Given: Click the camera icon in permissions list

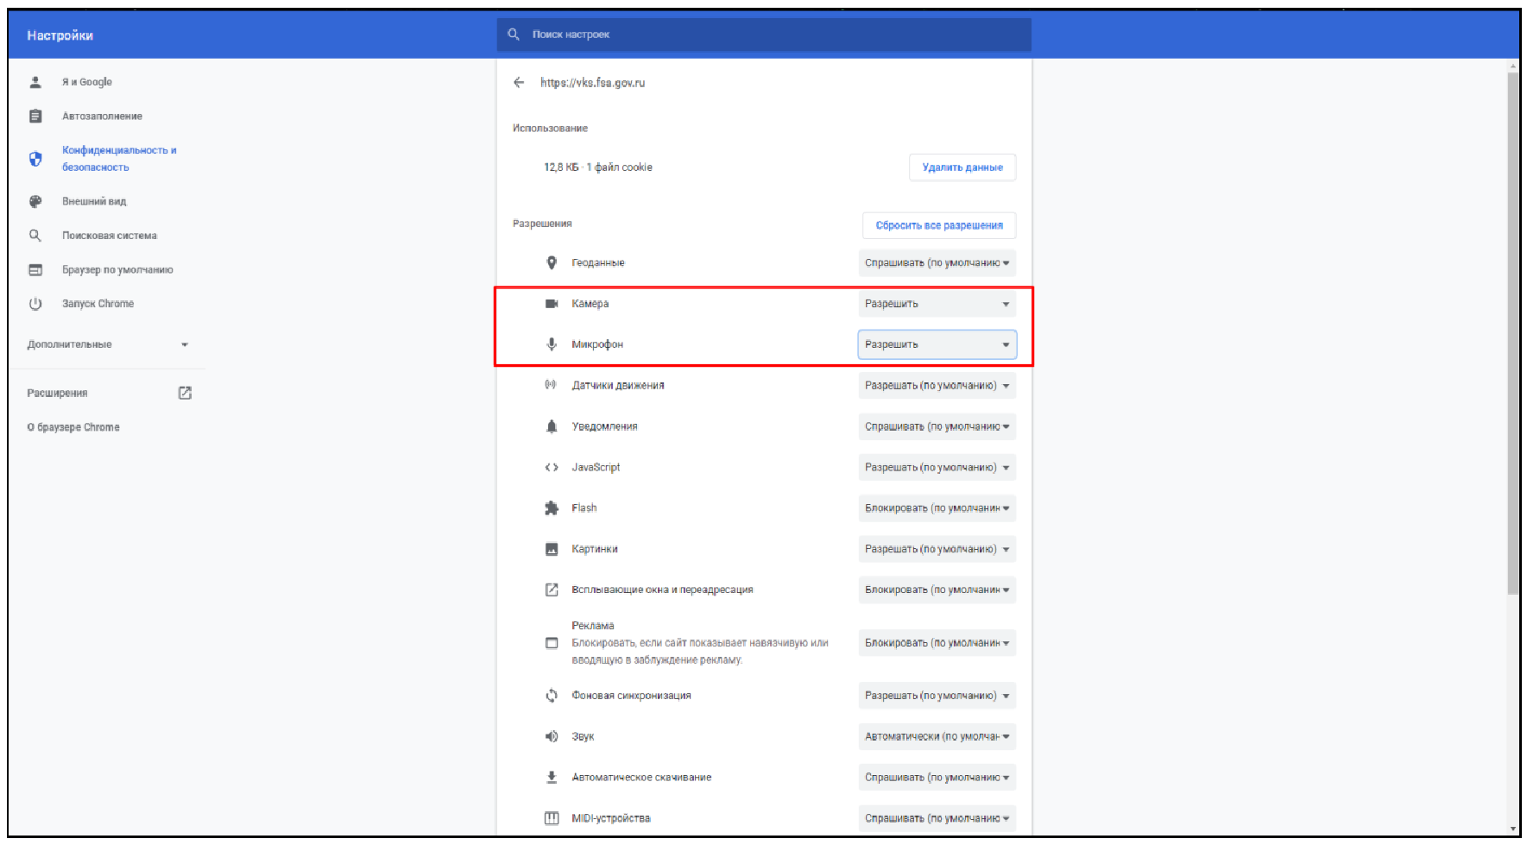Looking at the screenshot, I should coord(552,304).
